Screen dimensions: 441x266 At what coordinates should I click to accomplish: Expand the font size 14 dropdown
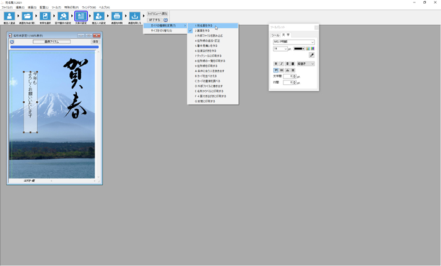[280, 48]
